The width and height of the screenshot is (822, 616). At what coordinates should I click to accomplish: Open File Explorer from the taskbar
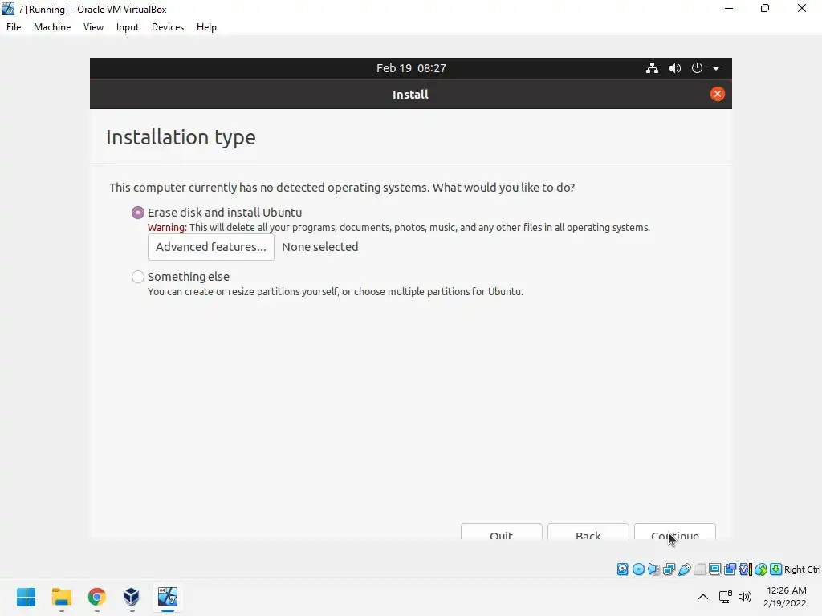61,597
